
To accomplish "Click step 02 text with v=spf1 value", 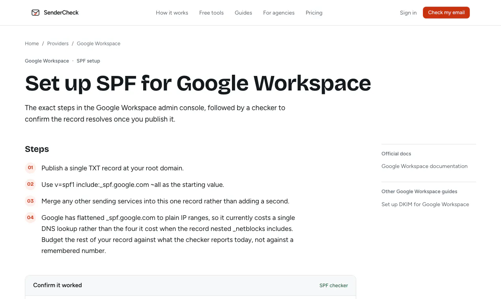I will (x=133, y=185).
